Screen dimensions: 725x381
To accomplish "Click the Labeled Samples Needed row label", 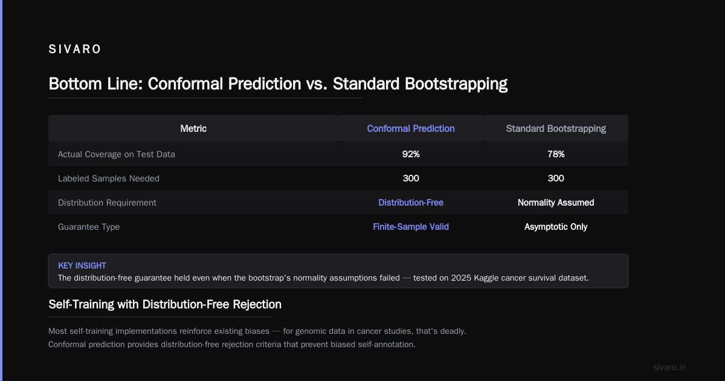I will pos(109,178).
